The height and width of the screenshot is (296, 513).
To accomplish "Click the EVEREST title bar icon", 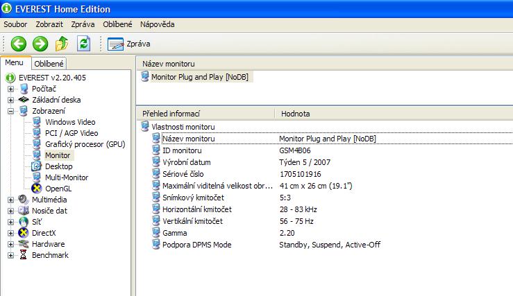I will pos(6,8).
